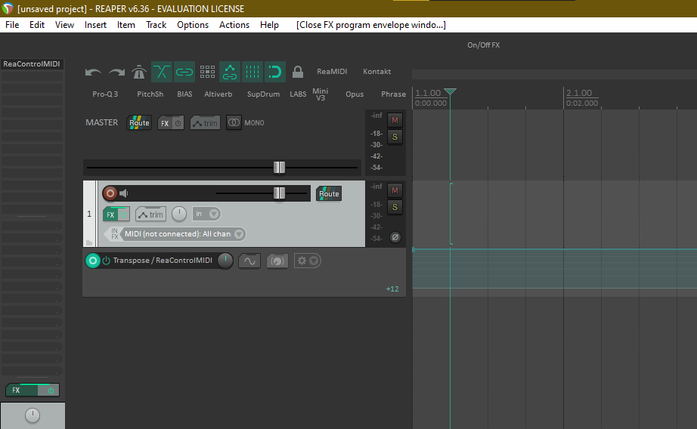This screenshot has width=697, height=429.
Task: Click the Master track trim envelope button
Action: [206, 123]
